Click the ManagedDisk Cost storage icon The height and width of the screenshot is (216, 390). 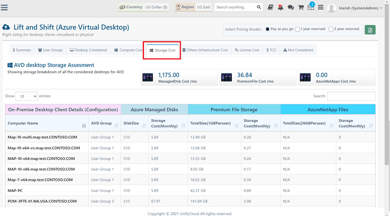click(x=148, y=77)
